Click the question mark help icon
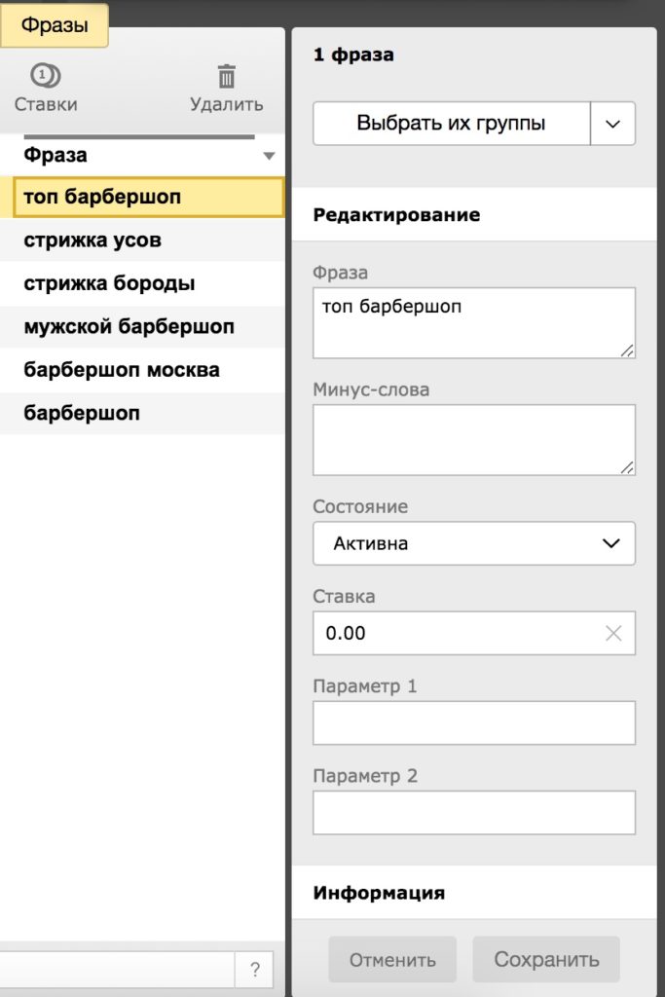 point(254,970)
